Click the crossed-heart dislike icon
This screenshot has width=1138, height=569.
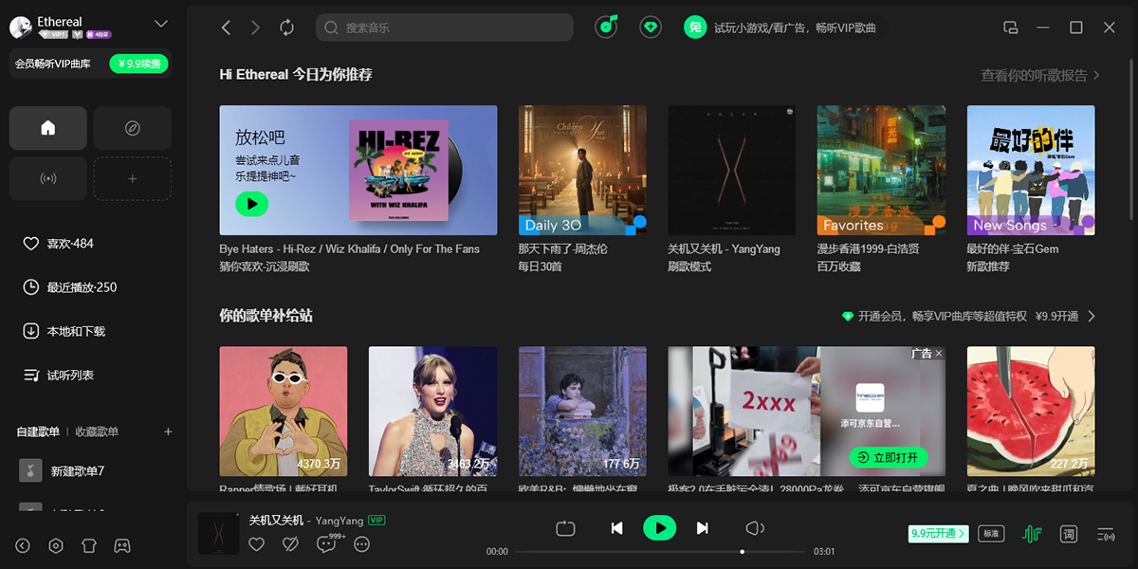291,543
